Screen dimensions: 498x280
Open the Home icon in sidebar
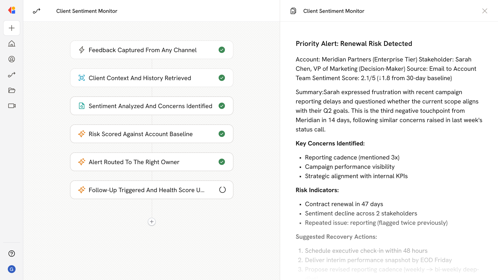[12, 44]
